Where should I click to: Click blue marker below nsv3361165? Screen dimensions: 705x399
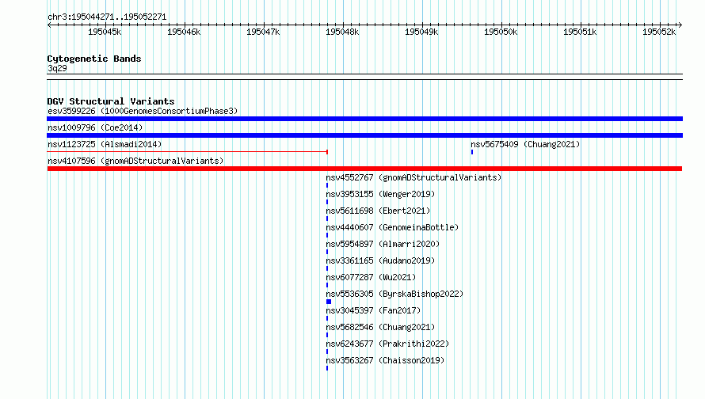pyautogui.click(x=327, y=268)
